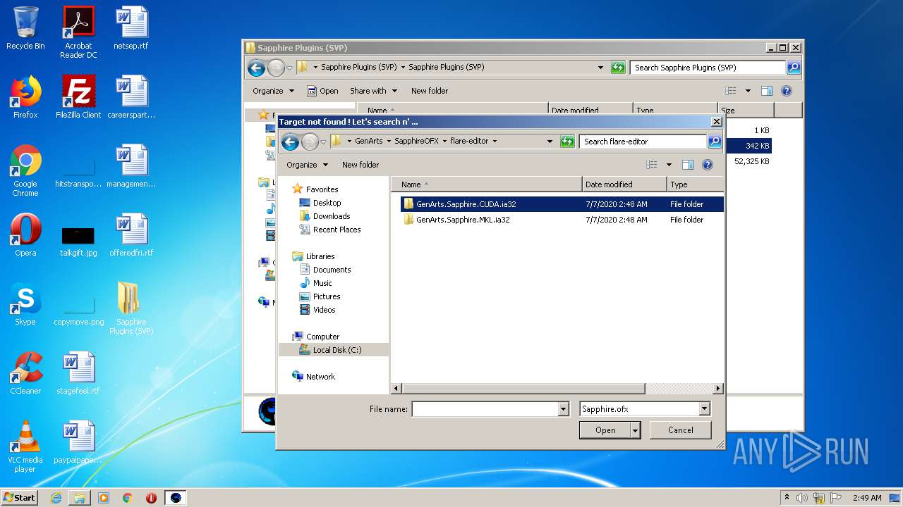Click the Cancel button

tap(680, 430)
